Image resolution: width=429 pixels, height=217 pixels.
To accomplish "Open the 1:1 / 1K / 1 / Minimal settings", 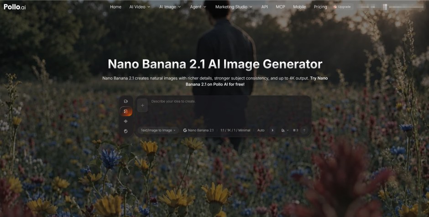I will 235,130.
